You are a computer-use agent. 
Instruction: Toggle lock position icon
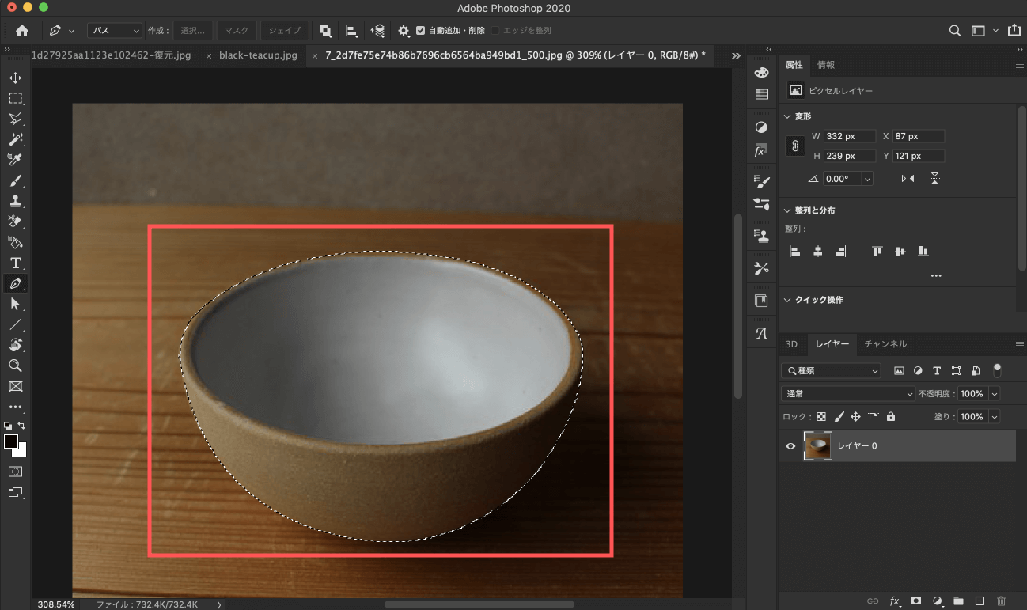[855, 416]
